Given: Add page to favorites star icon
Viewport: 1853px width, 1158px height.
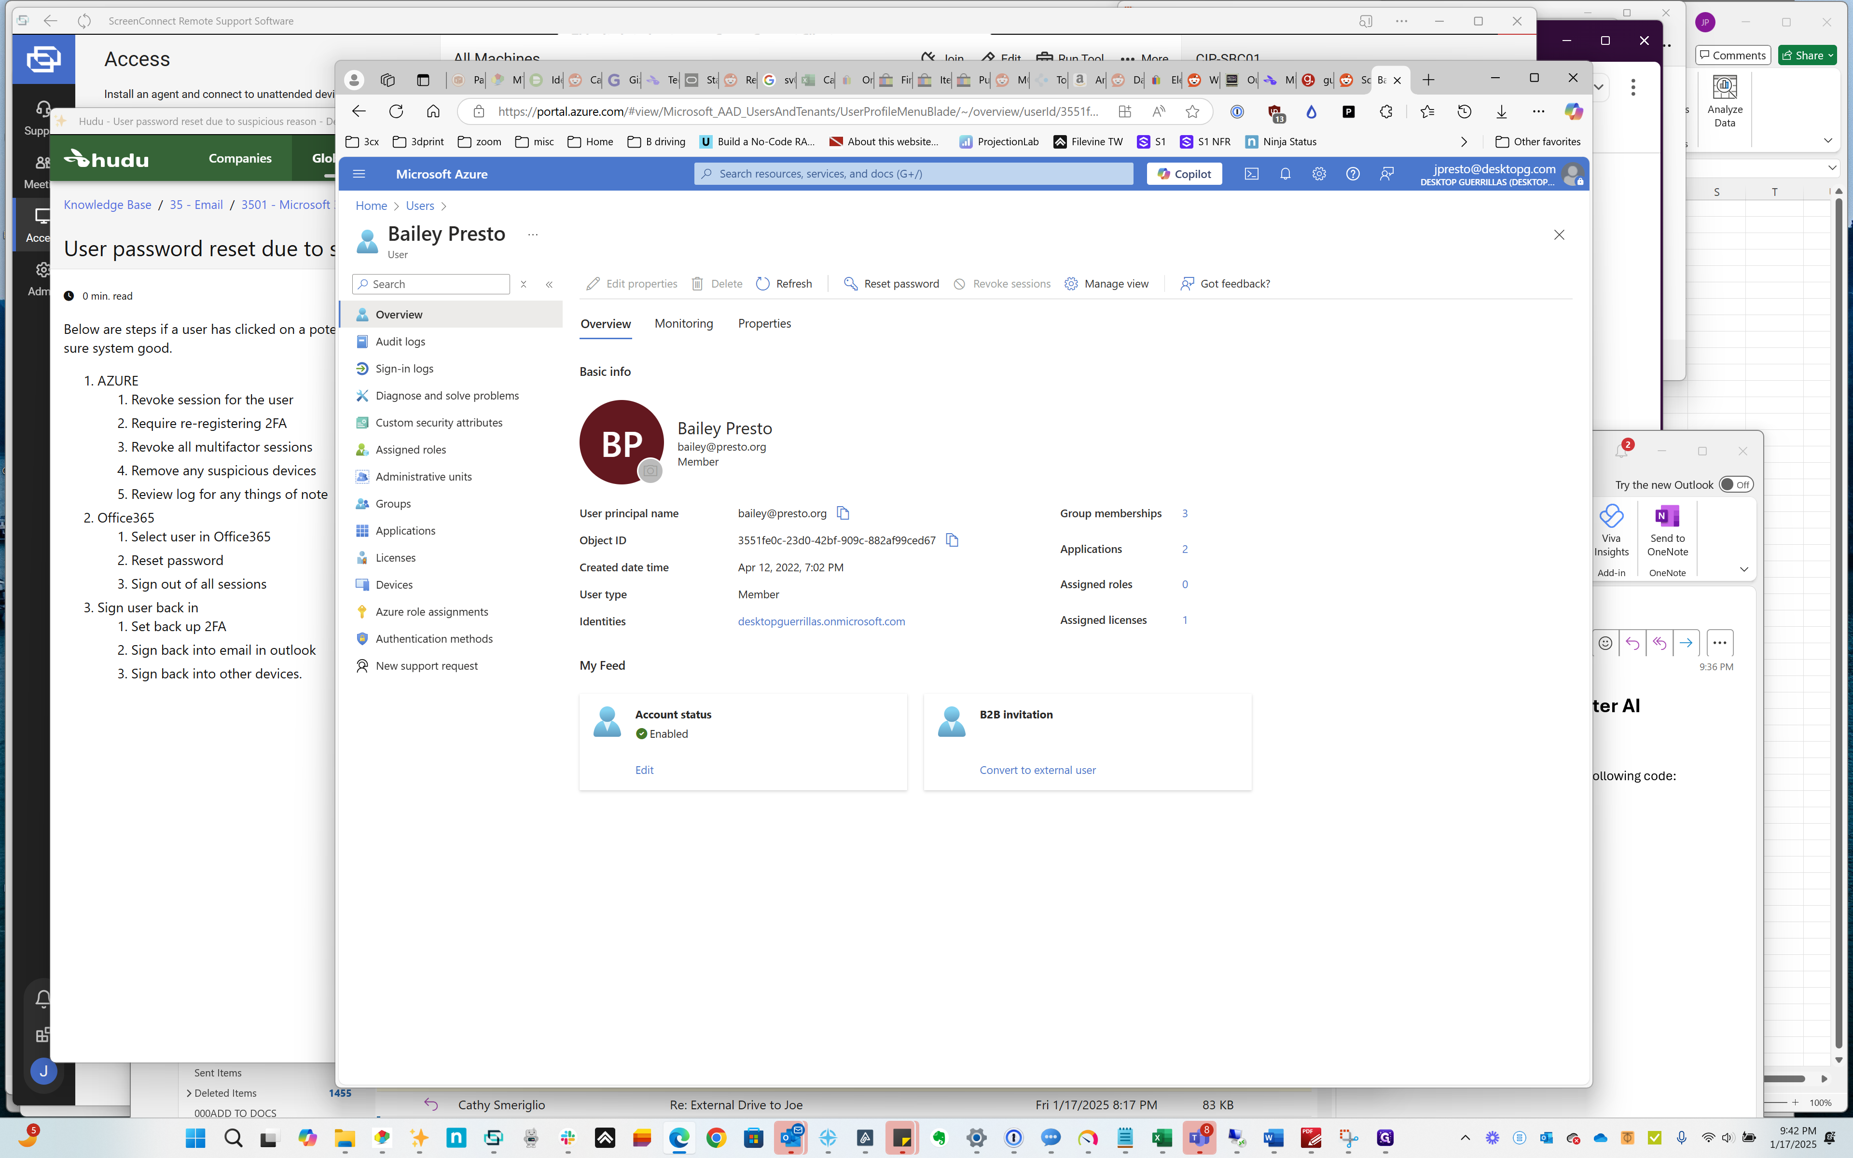Looking at the screenshot, I should pyautogui.click(x=1192, y=112).
